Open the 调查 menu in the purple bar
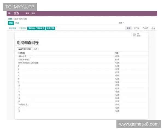 point(27,13)
